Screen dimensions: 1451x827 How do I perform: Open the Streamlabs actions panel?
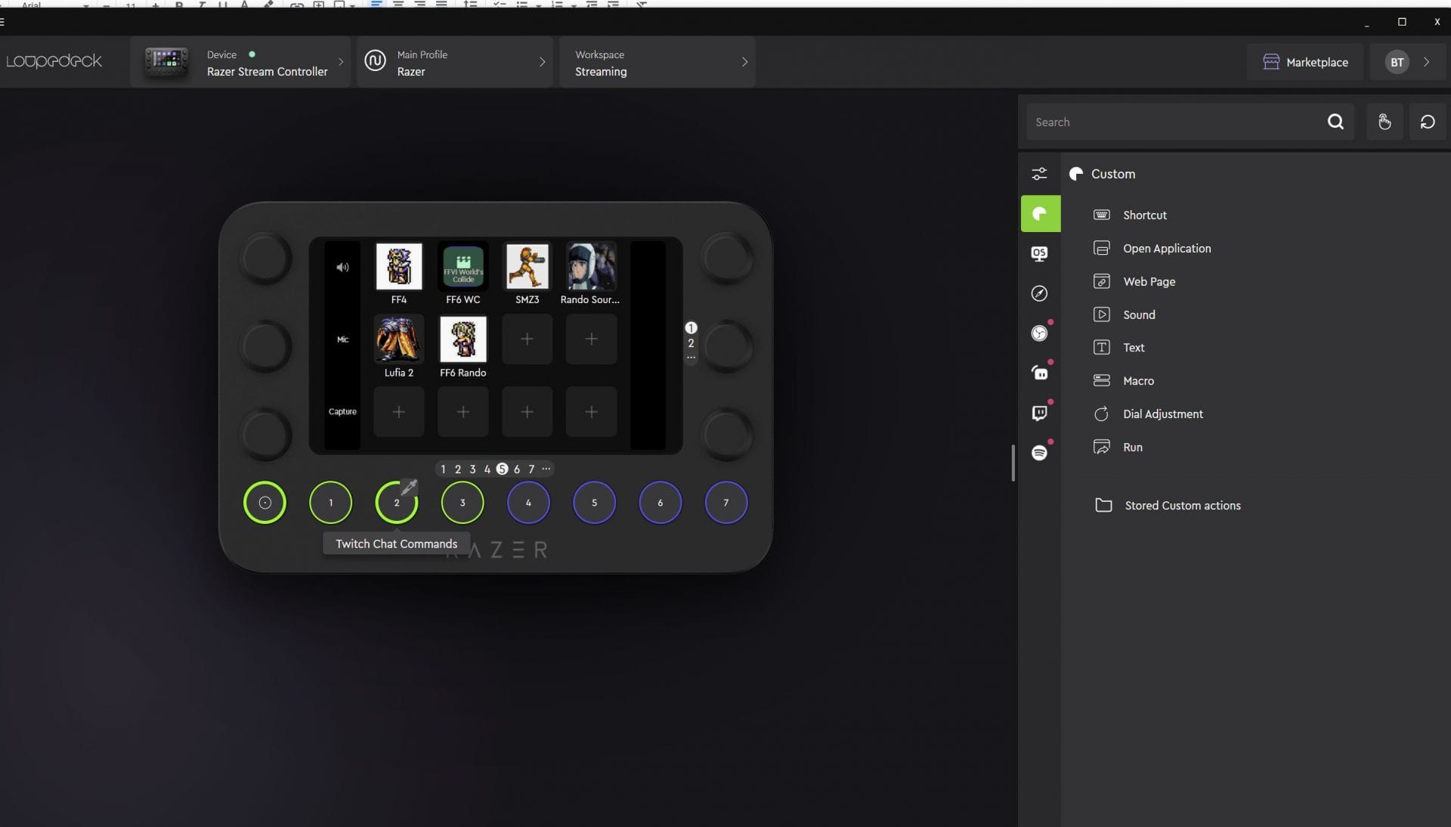(x=1040, y=373)
